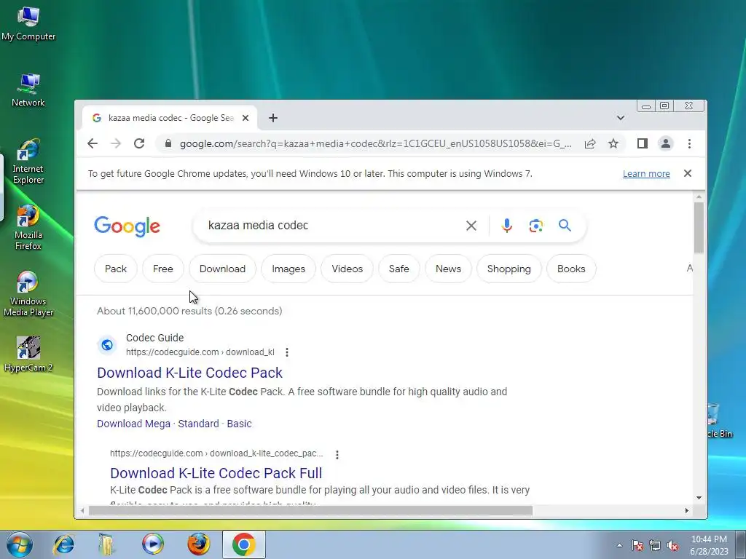746x559 pixels.
Task: Bookmark this tab with the star icon
Action: (613, 143)
